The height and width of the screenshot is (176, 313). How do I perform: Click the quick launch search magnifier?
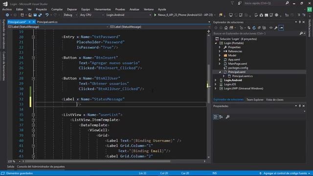[287, 3]
